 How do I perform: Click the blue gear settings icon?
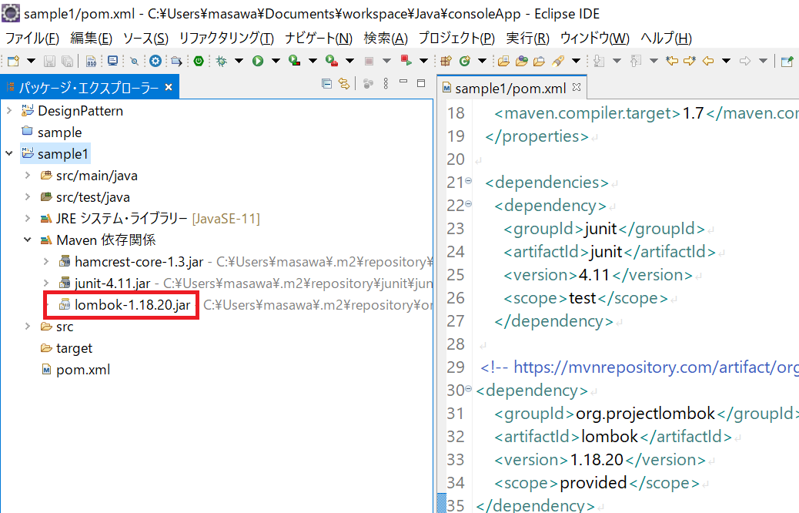tap(155, 61)
